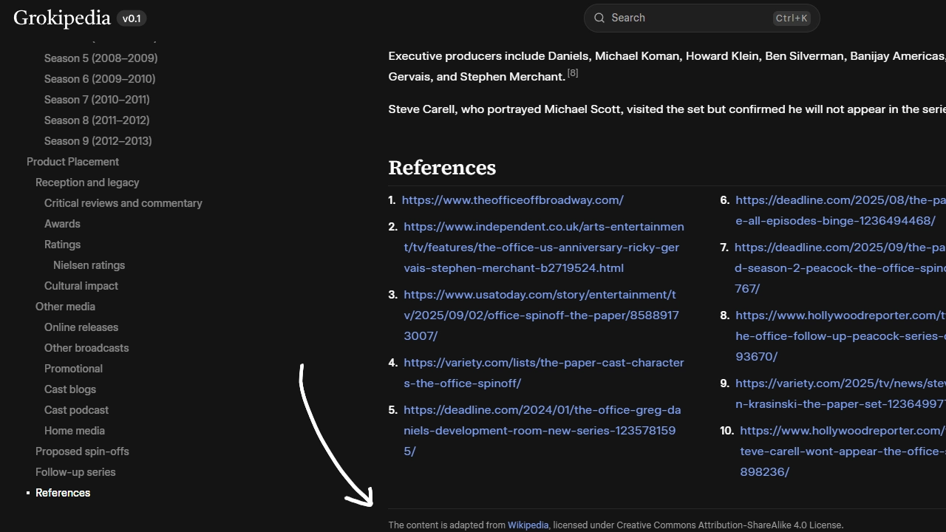The width and height of the screenshot is (946, 532).
Task: Go to Product Placement section
Action: click(x=72, y=162)
